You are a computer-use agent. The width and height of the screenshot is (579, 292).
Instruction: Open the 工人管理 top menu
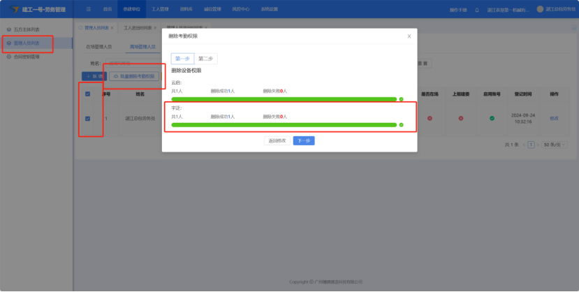160,9
